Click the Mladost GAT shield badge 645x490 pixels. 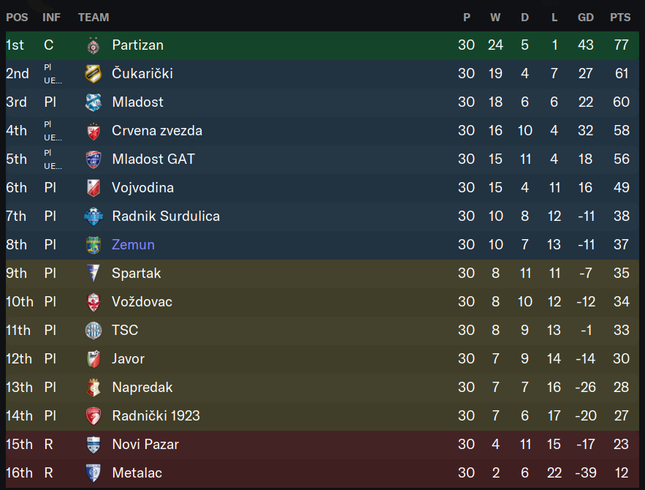[x=93, y=159]
